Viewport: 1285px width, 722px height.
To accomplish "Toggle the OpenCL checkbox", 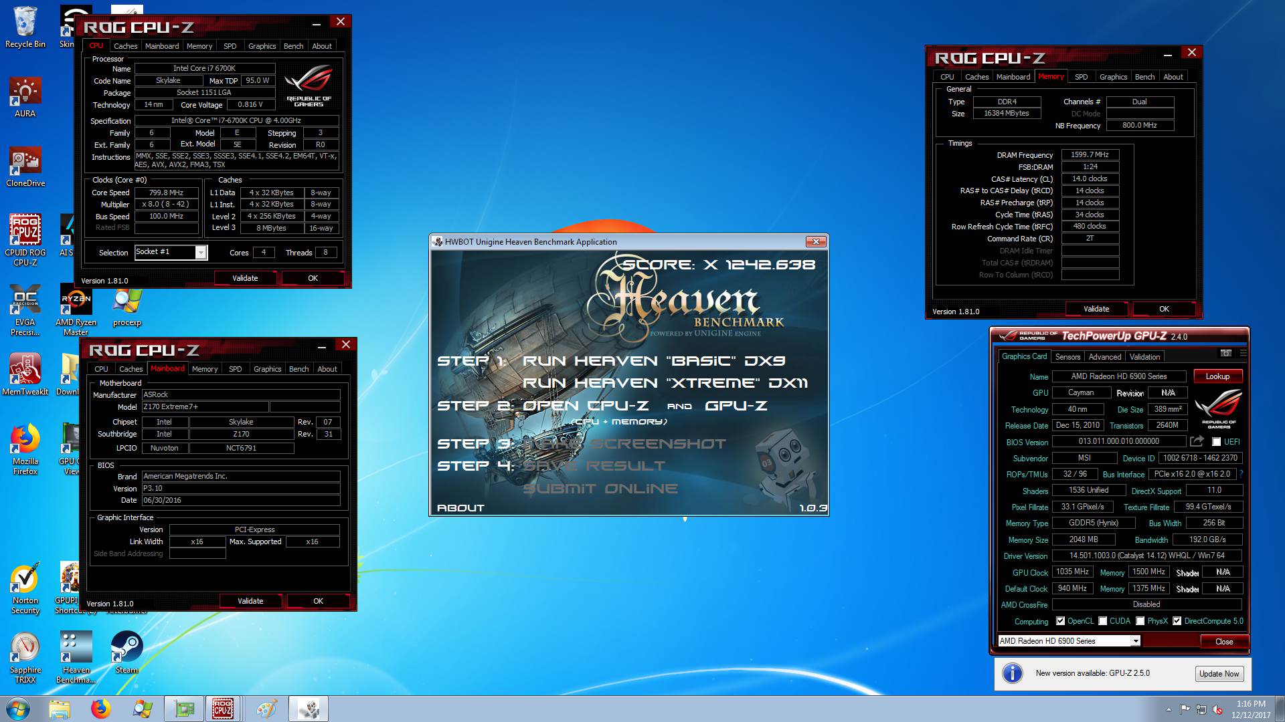I will click(x=1061, y=621).
